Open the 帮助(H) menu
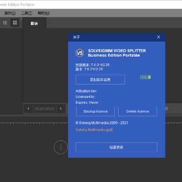The height and width of the screenshot is (182, 182). (43, 13)
